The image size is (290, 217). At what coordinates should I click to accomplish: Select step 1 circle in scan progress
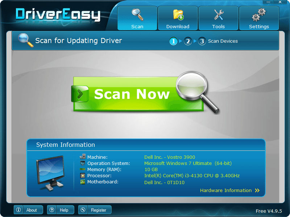coord(173,41)
